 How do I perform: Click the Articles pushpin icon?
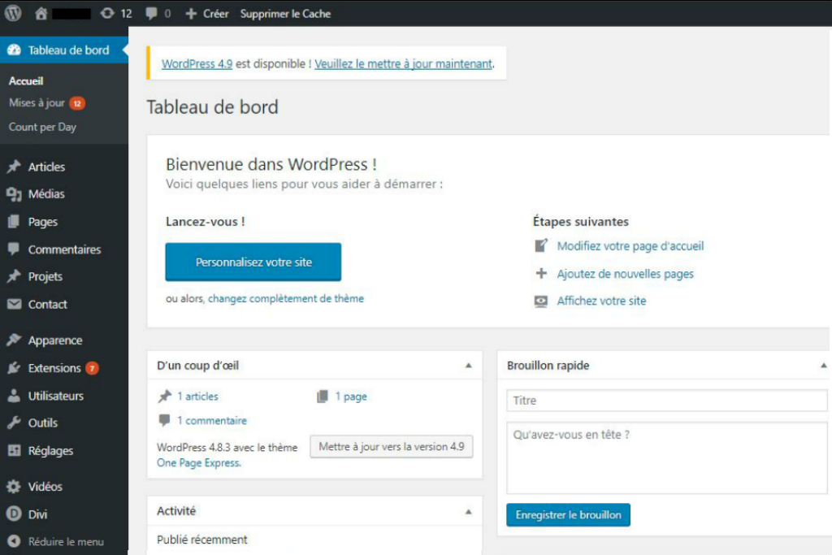click(14, 167)
